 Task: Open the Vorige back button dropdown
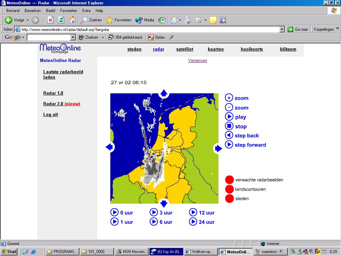(x=28, y=20)
